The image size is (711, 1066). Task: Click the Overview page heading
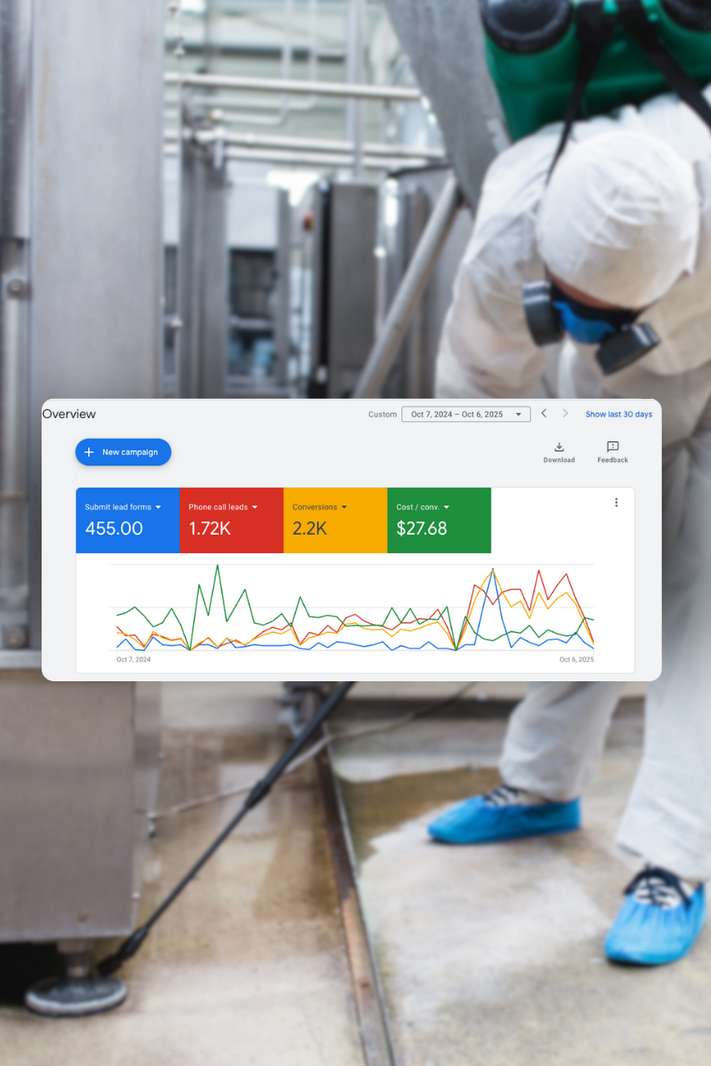pos(69,414)
